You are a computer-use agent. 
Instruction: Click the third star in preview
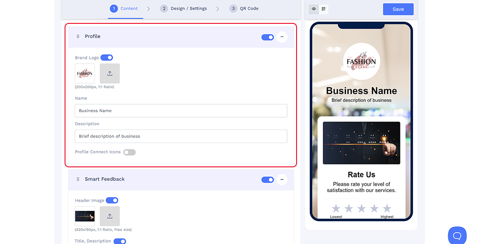pos(362,208)
